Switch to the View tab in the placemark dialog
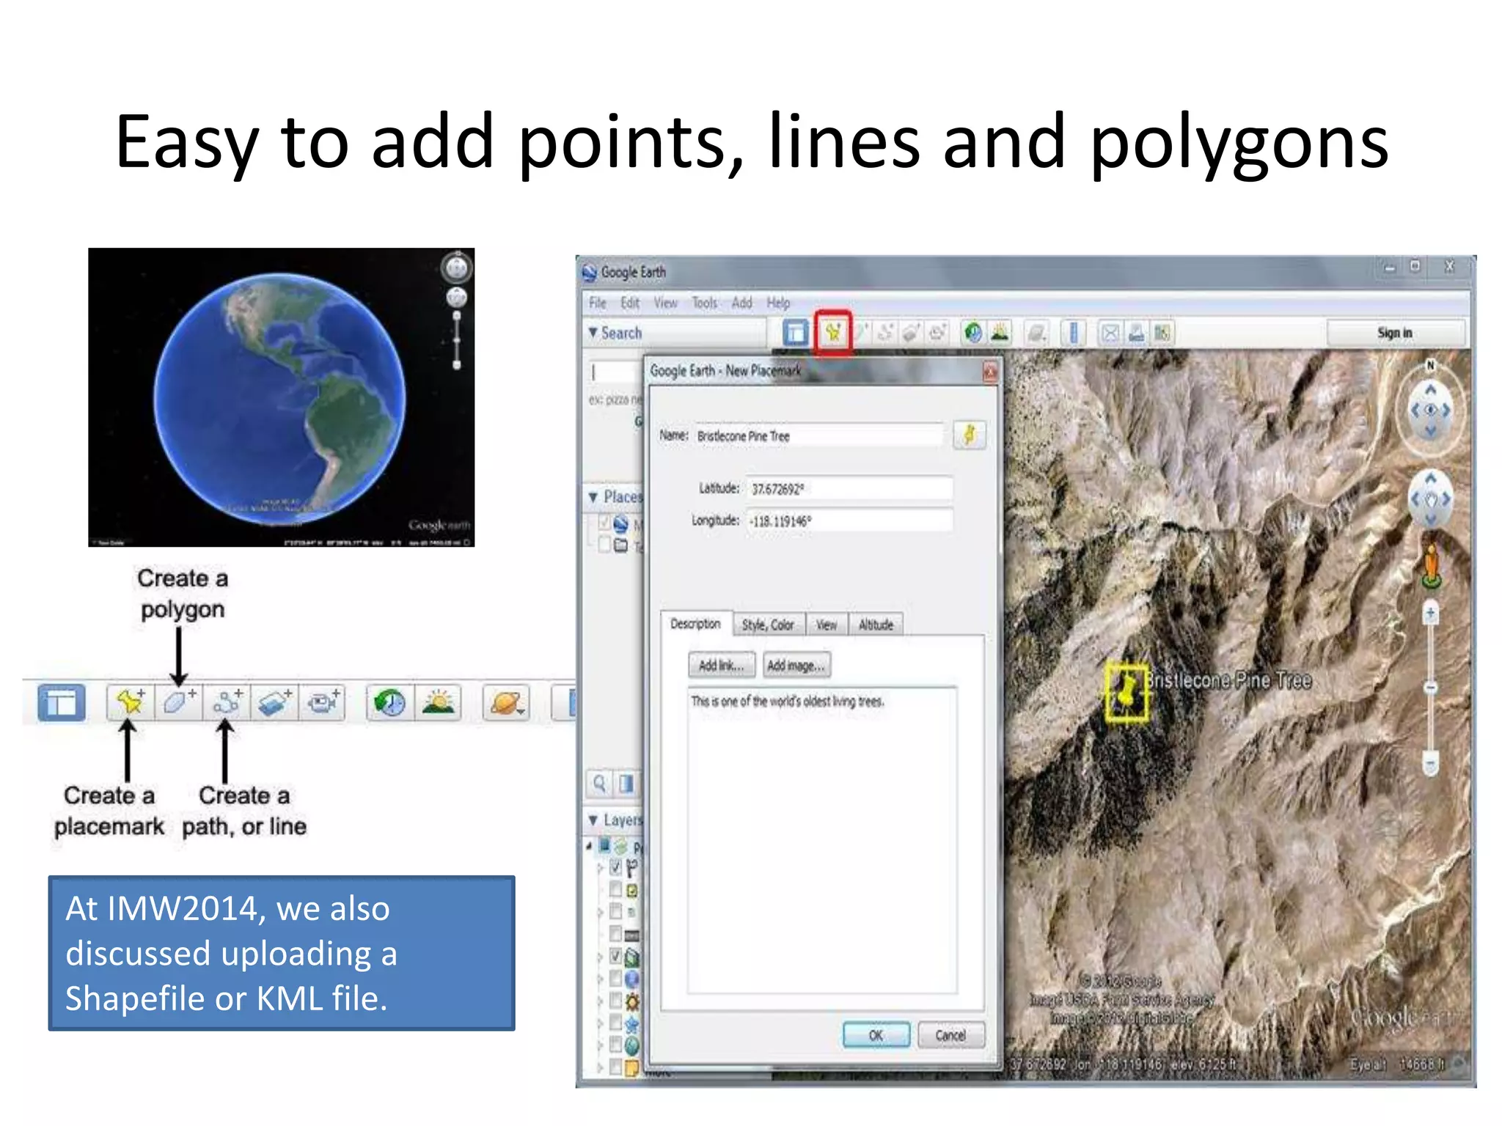The height and width of the screenshot is (1126, 1502). tap(827, 625)
